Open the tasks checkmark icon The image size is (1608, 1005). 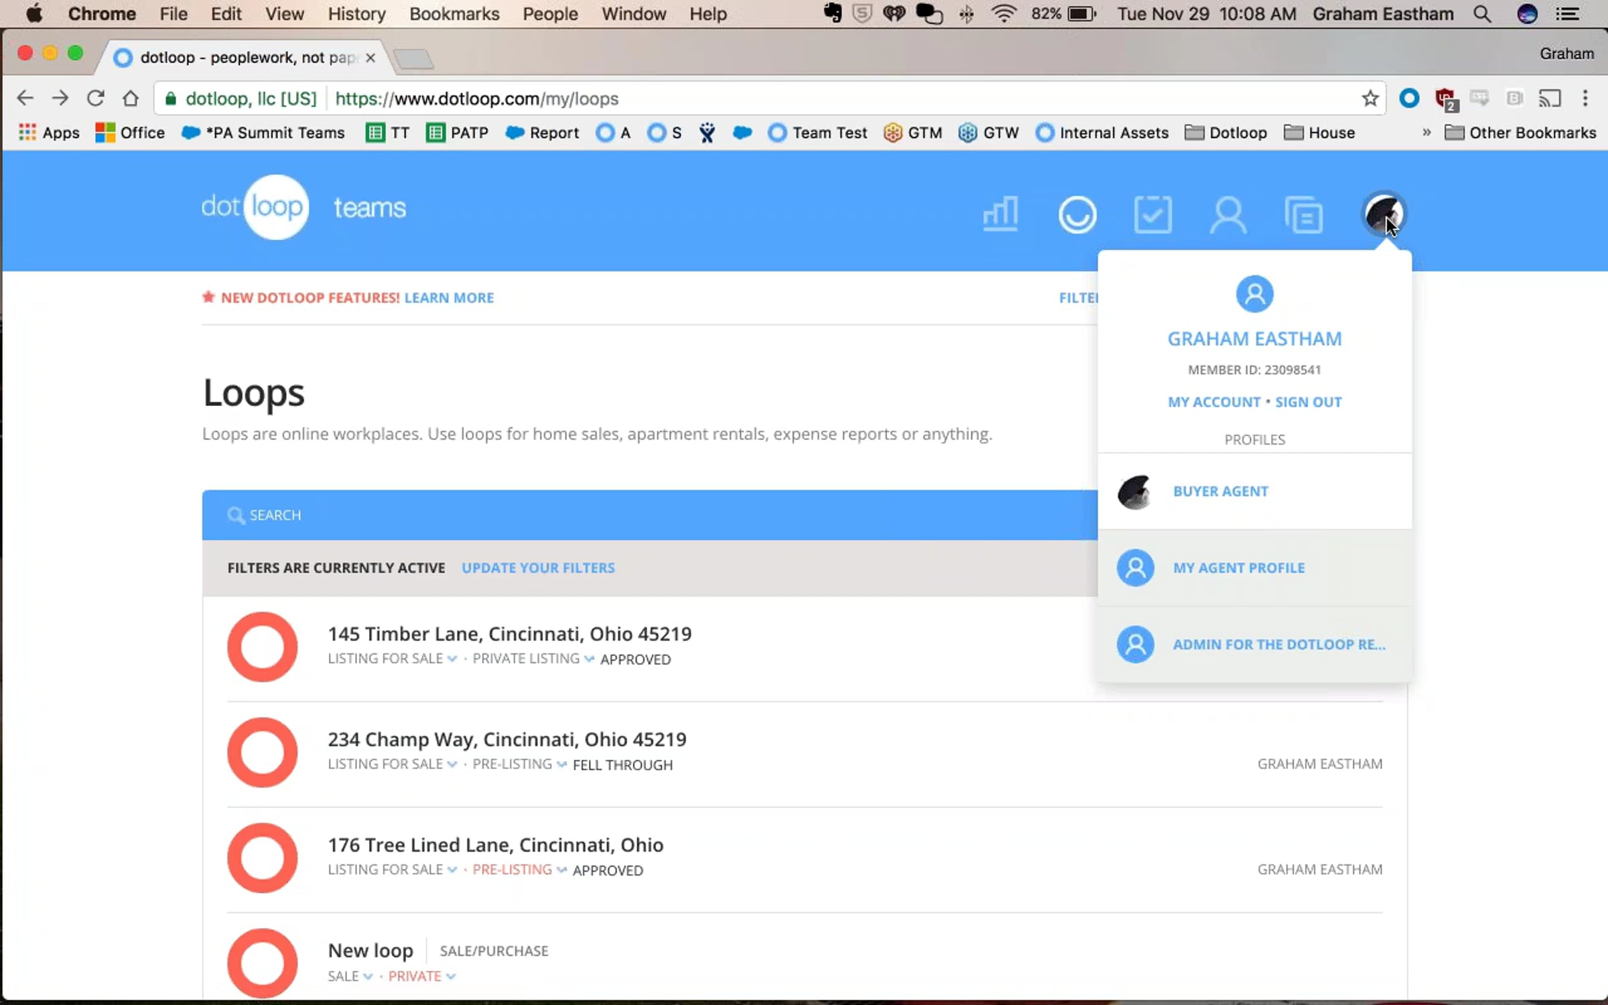pyautogui.click(x=1152, y=214)
